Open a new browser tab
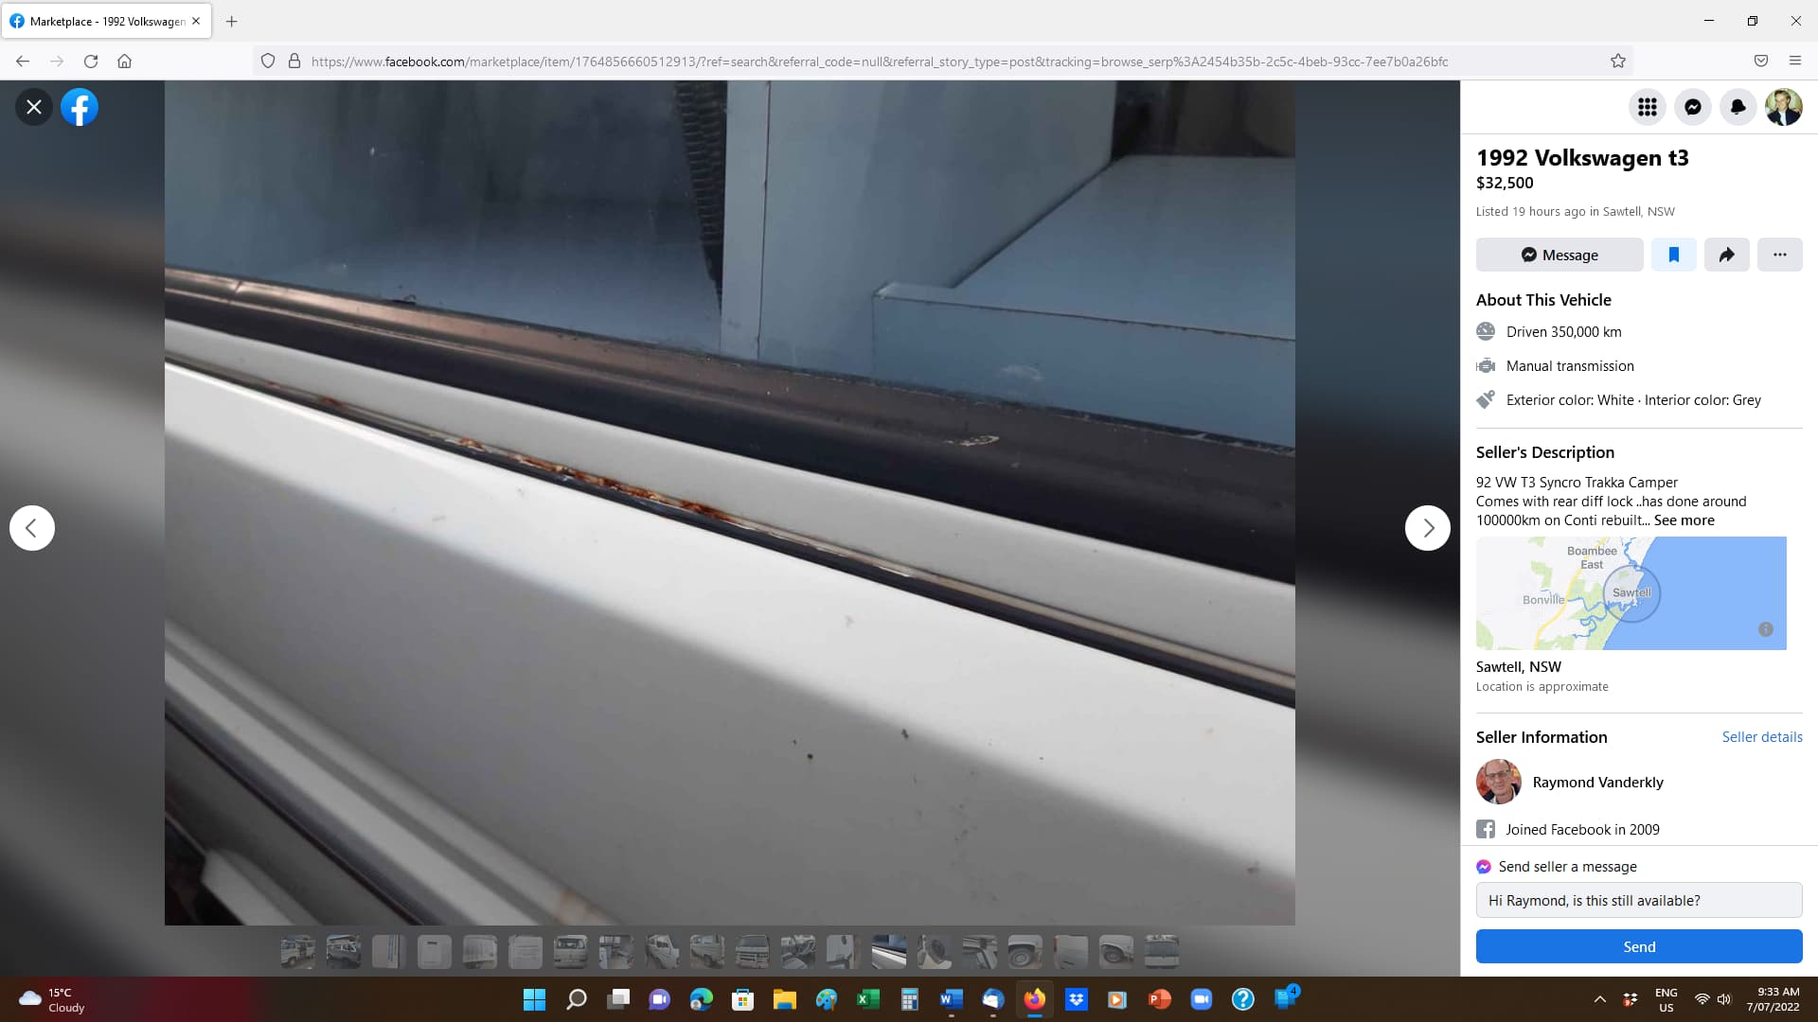 click(x=232, y=21)
